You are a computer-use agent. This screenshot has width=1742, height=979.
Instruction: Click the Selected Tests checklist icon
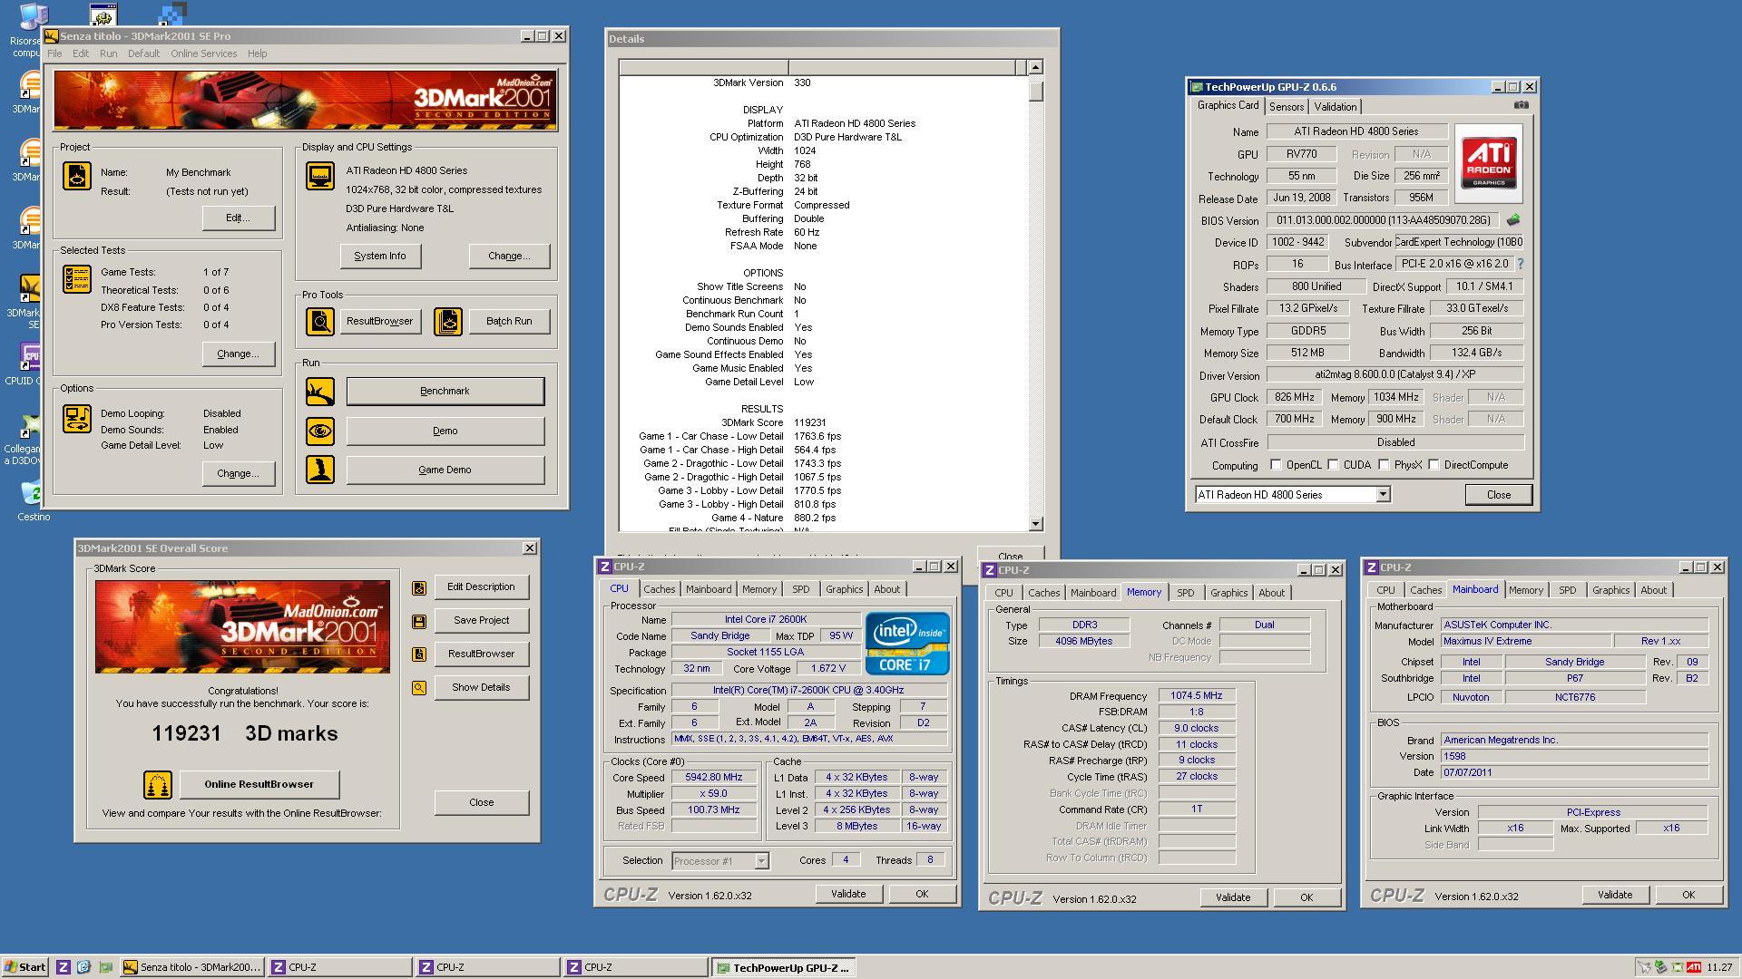click(x=76, y=279)
